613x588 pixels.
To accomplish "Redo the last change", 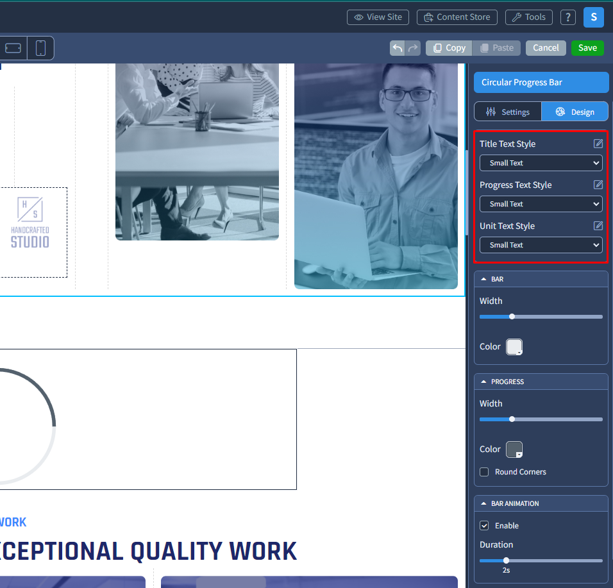I will (413, 48).
